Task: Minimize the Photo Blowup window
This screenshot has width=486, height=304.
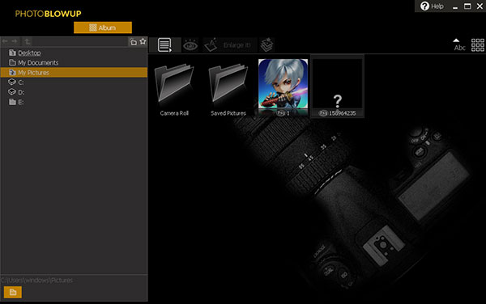Action: click(455, 6)
